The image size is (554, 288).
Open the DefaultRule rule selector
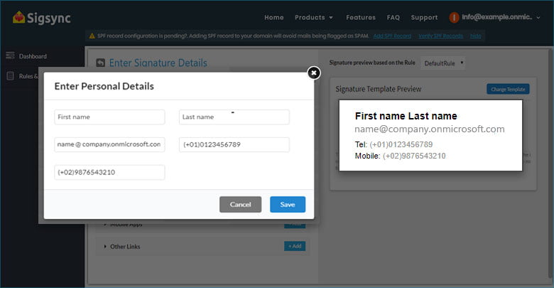click(443, 63)
